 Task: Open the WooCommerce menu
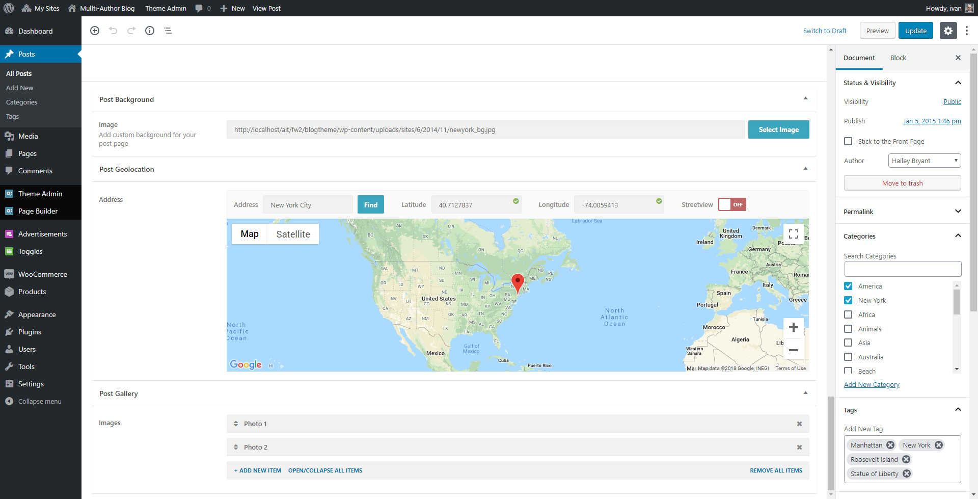tap(43, 274)
